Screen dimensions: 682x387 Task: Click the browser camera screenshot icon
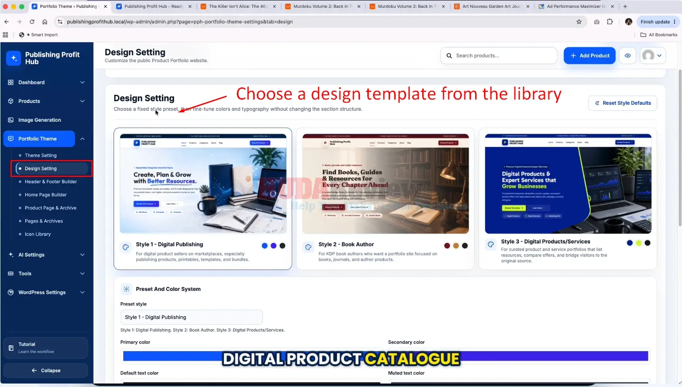click(x=597, y=22)
